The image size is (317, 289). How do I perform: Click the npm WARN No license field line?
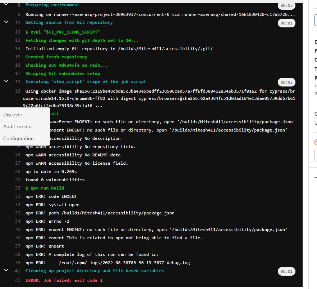77,163
